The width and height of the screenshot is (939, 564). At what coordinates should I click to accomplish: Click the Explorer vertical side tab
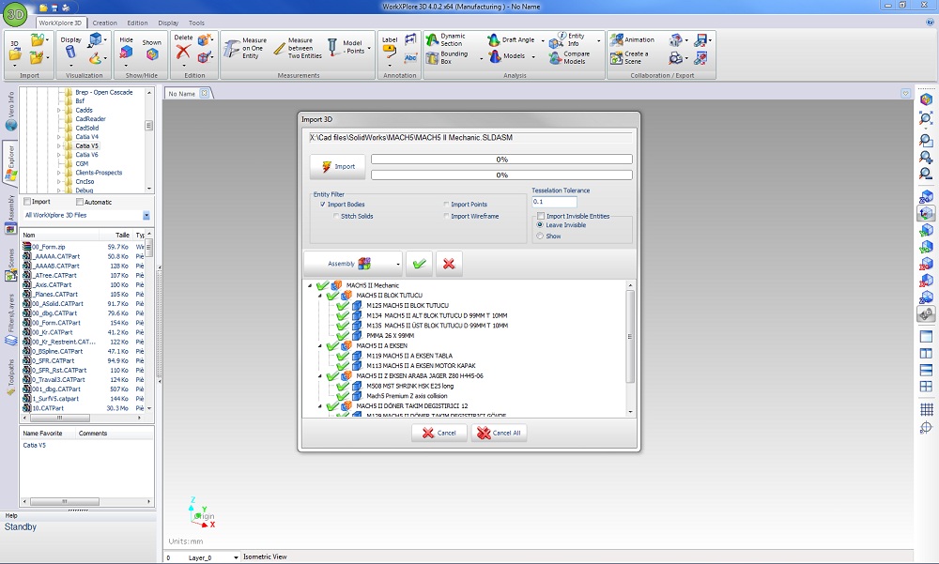[x=10, y=163]
